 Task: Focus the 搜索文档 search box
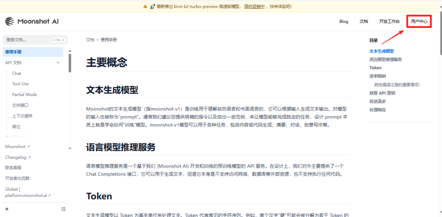35,40
